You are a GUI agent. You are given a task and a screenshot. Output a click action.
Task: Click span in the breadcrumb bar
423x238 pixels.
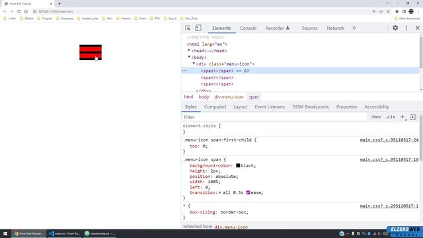254,97
